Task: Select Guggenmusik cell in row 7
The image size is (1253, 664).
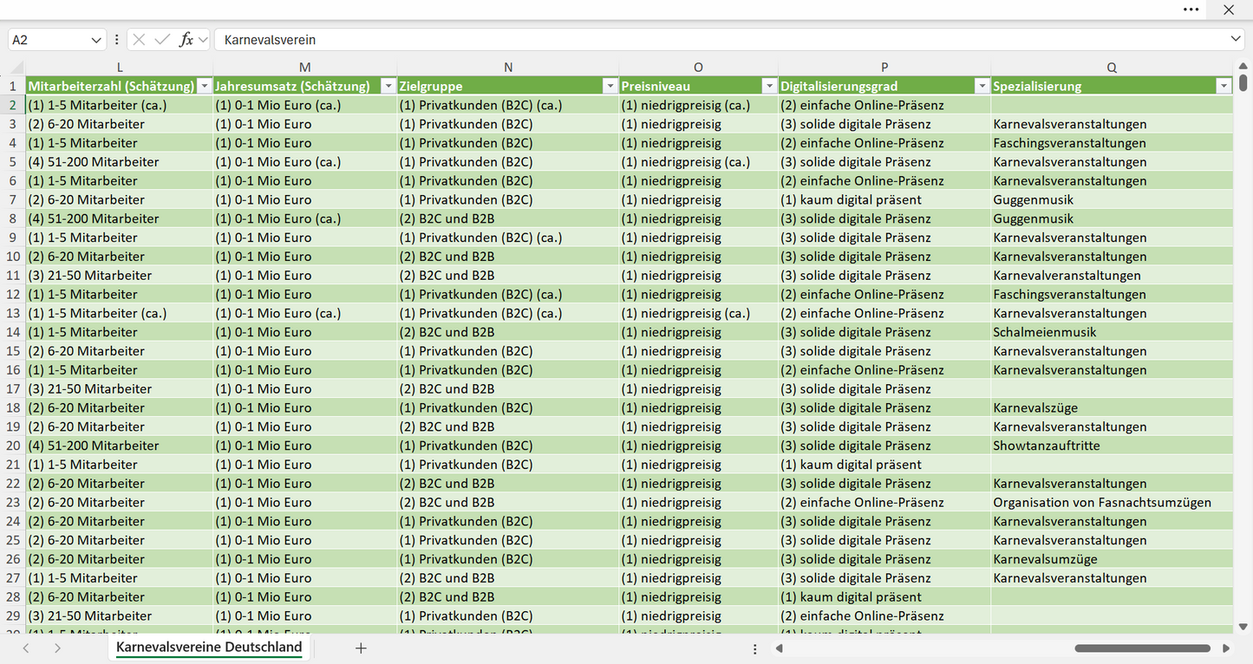Action: (x=1112, y=199)
